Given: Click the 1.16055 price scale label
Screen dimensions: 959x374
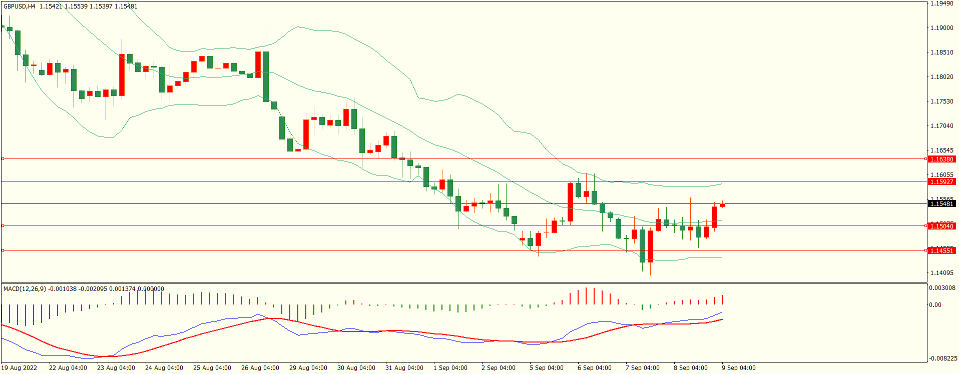Looking at the screenshot, I should 942,175.
